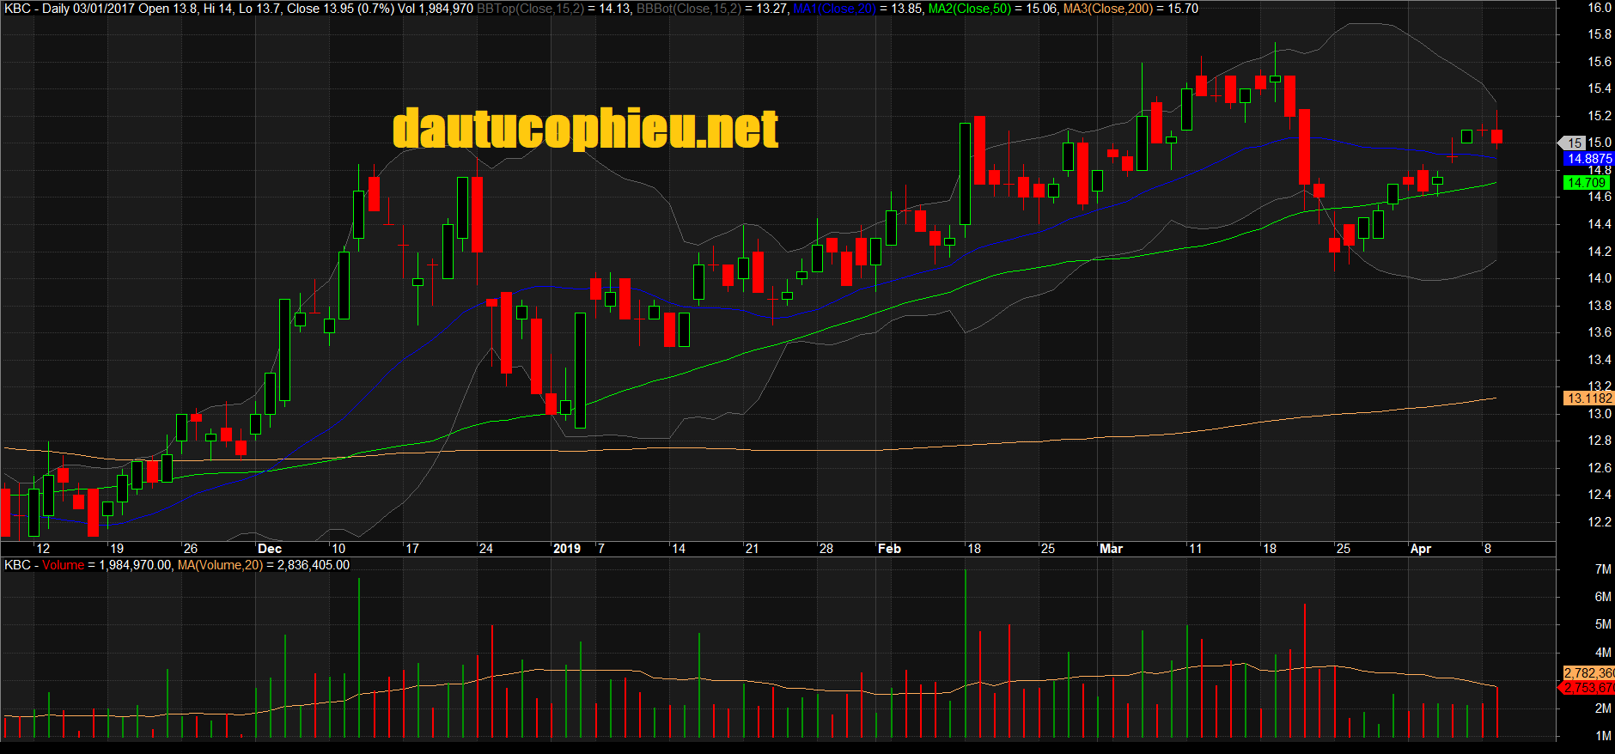
Task: Select the MA2(Close,50) legend label
Action: tap(969, 9)
